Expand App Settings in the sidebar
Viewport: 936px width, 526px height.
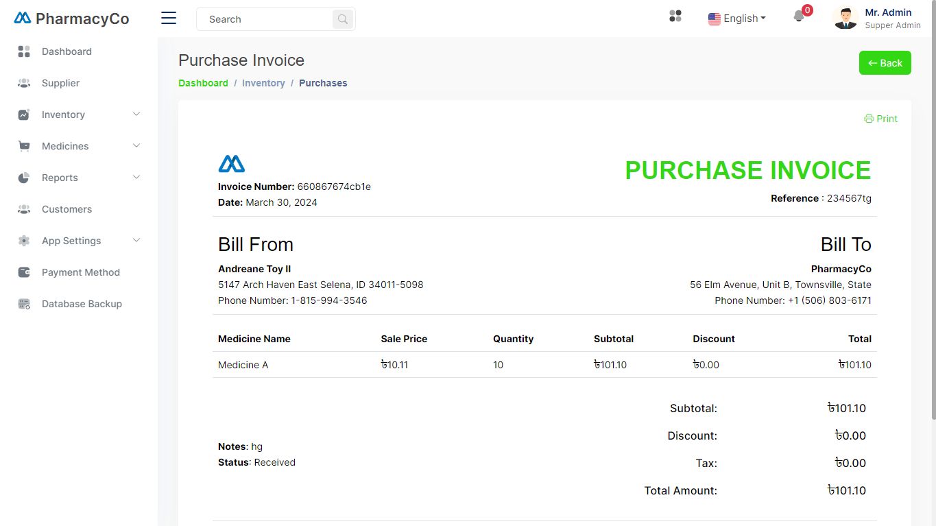coord(136,241)
